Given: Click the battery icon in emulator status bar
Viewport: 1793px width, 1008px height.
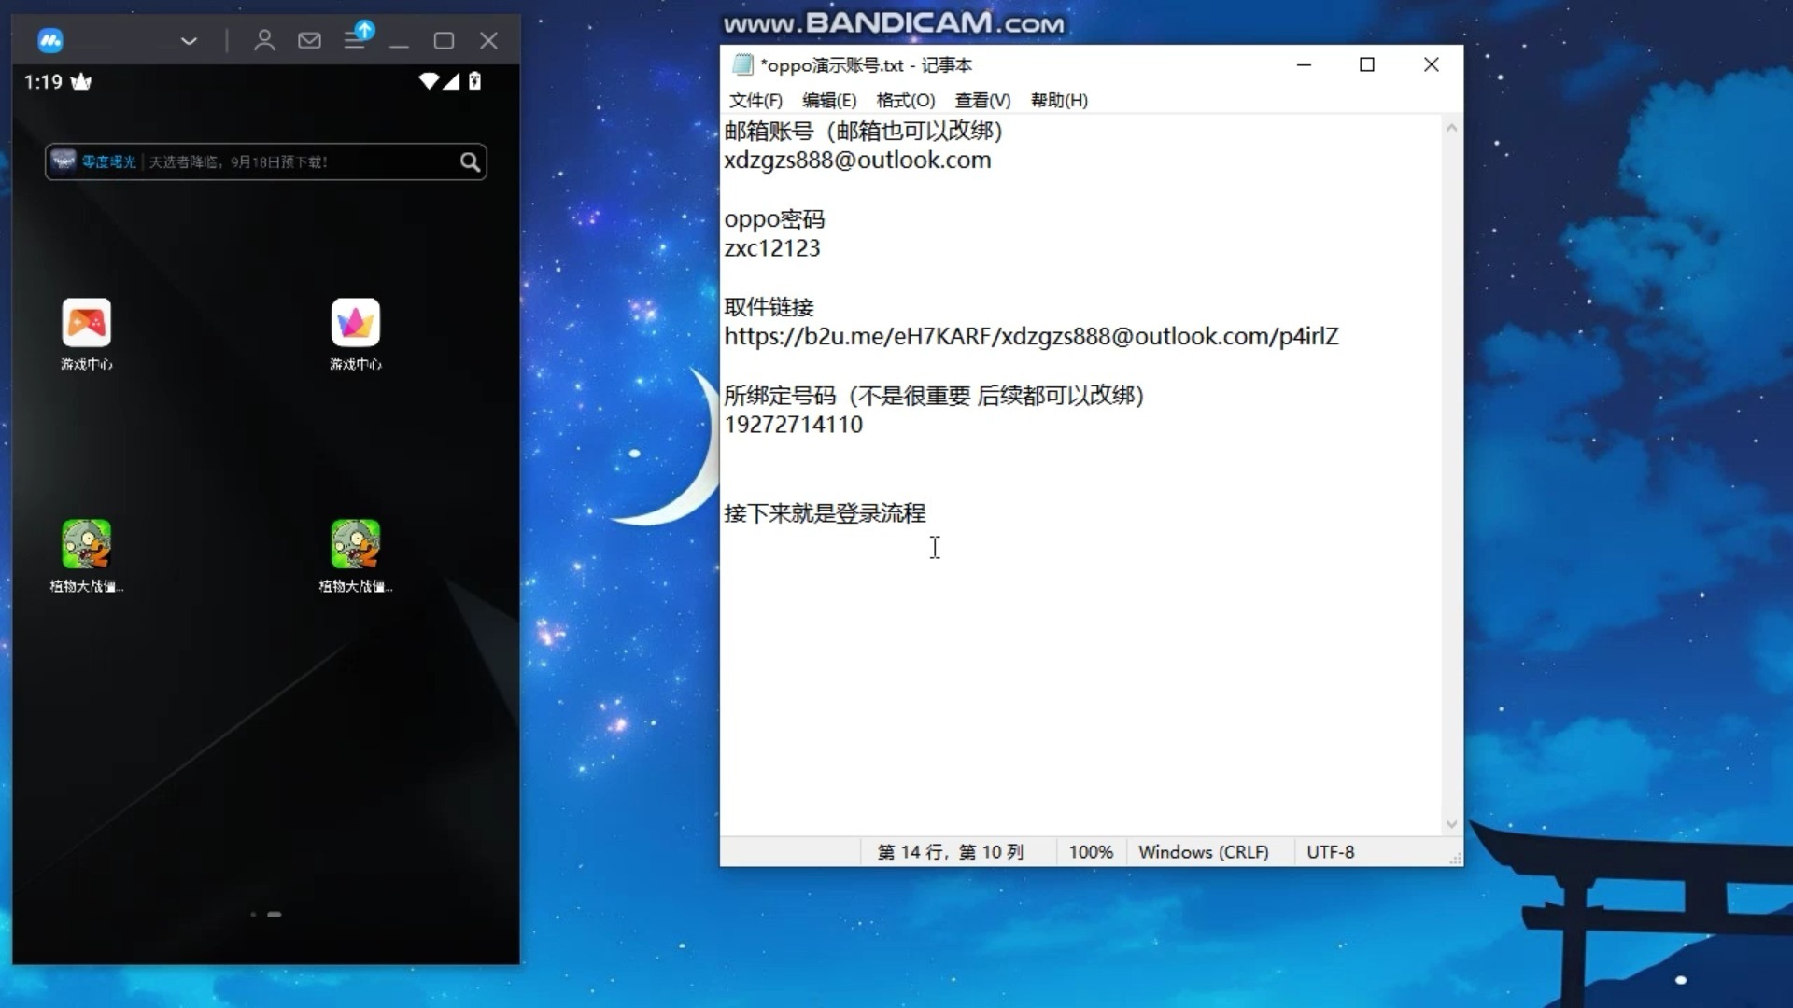Looking at the screenshot, I should click(x=474, y=81).
